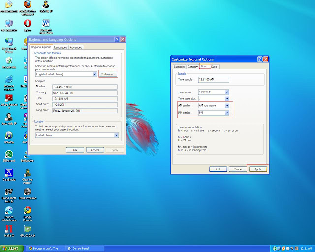This screenshot has width=315, height=252.
Task: Launch Mozilla Firefox from the desktop
Action: 28,8
